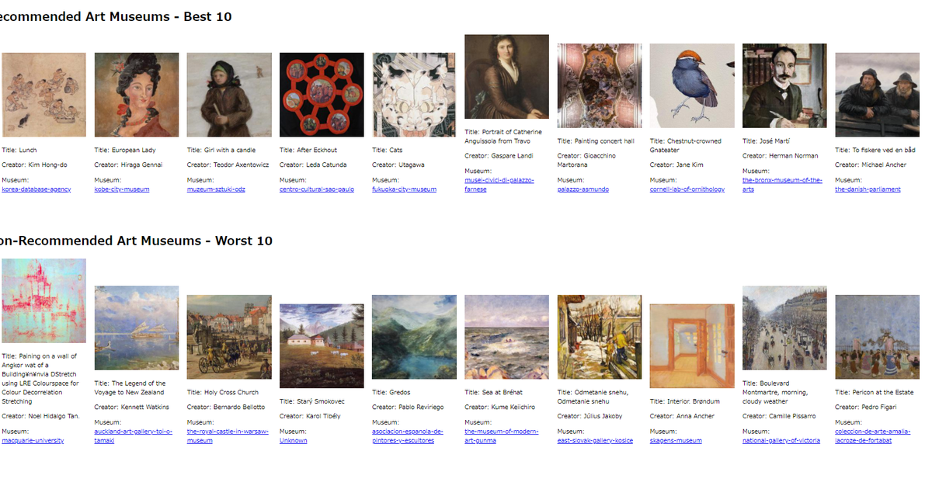Follow the national-gallery-of-victoria link
932x489 pixels.
pyautogui.click(x=781, y=441)
